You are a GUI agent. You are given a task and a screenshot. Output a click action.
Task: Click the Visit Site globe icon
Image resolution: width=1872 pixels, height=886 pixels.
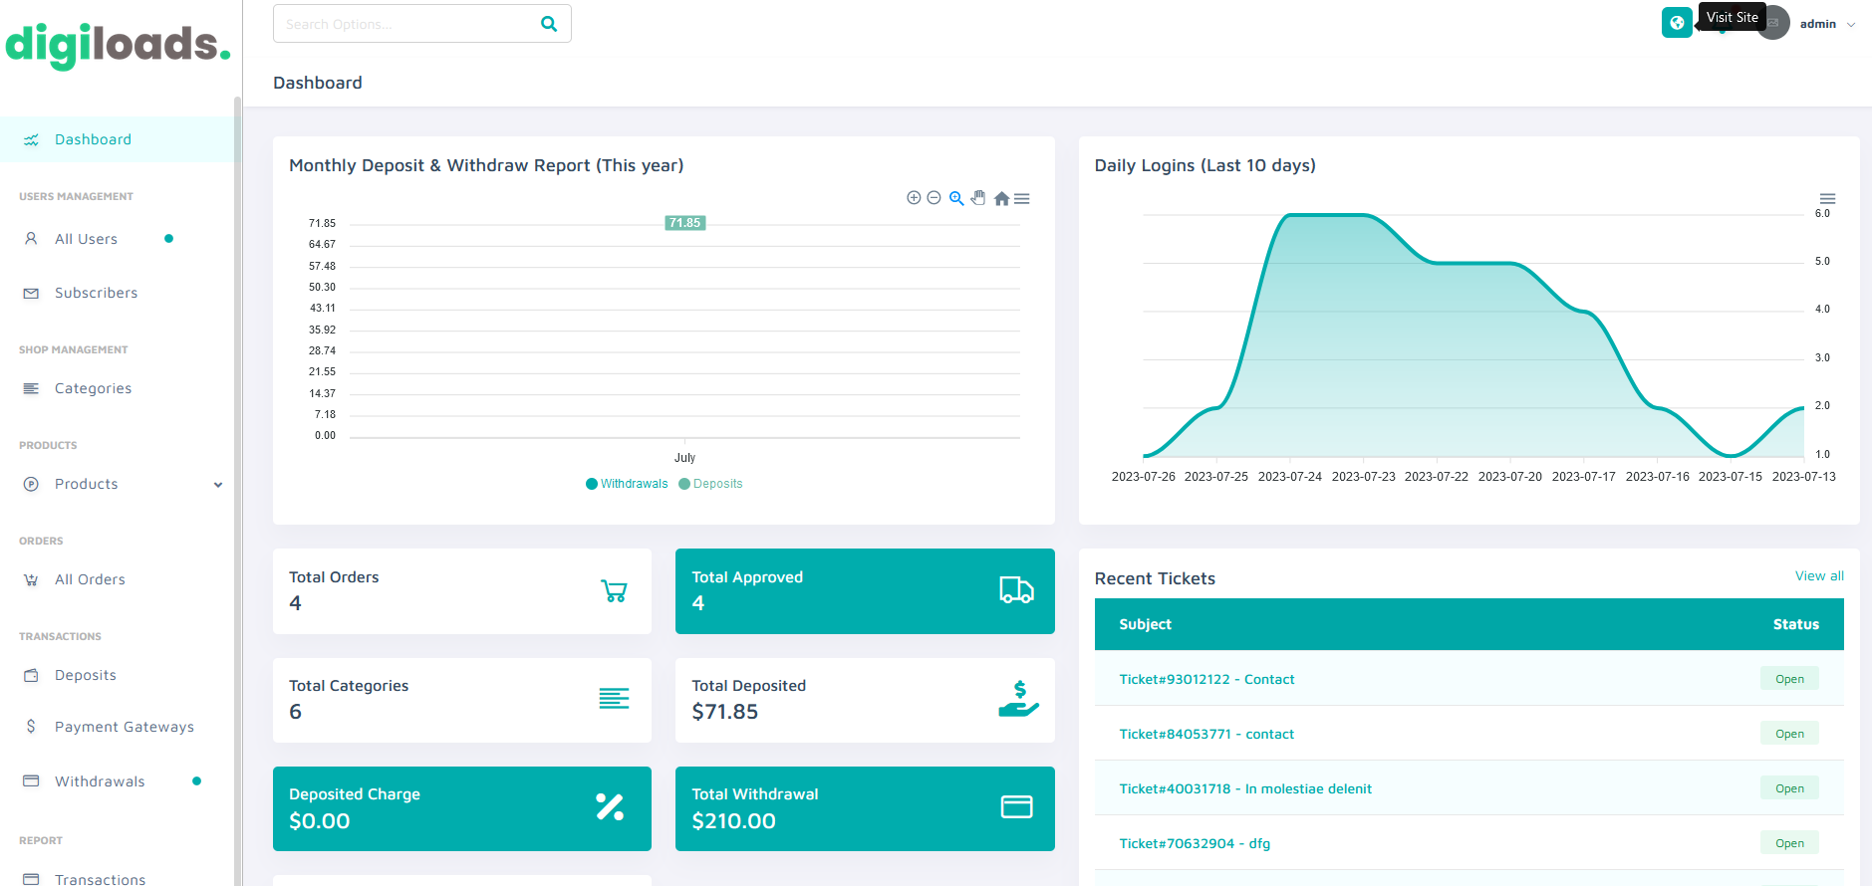tap(1676, 23)
